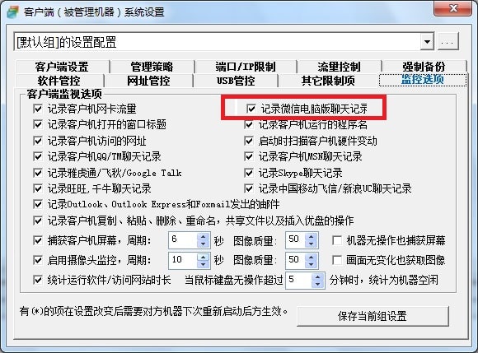Go to the USB管控 tab
478x353 pixels.
point(236,81)
